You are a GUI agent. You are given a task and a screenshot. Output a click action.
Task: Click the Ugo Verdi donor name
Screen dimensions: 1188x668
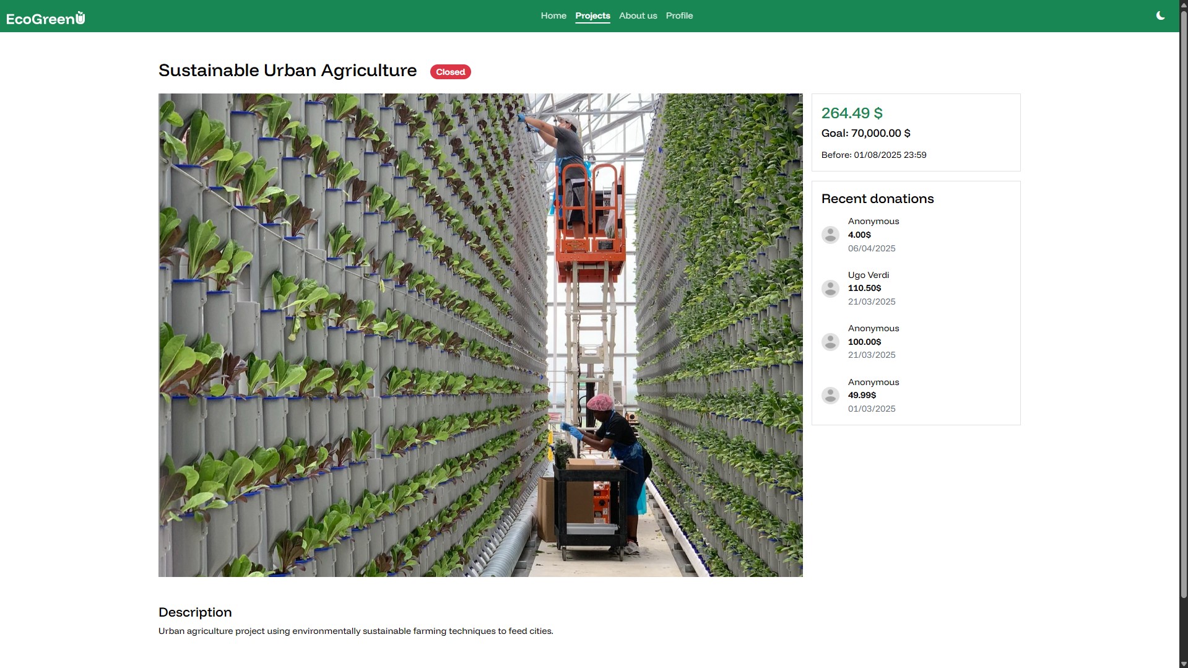[x=868, y=275]
